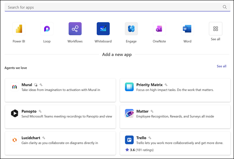
Task: Click the Matter app title
Action: (142, 111)
